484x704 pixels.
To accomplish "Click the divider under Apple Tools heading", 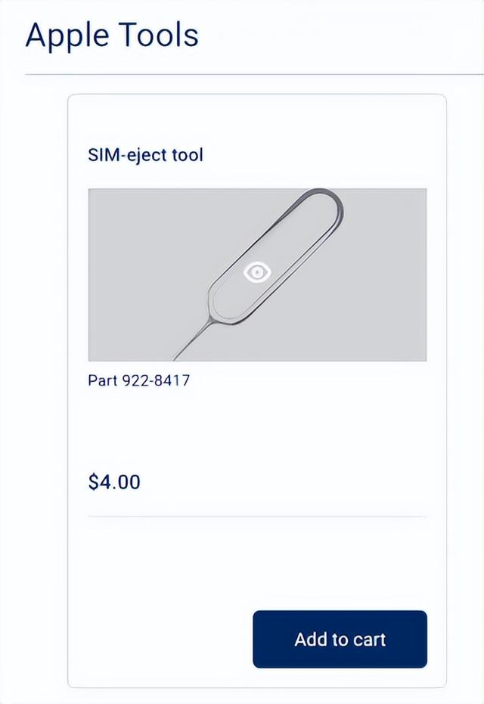I will pyautogui.click(x=242, y=74).
